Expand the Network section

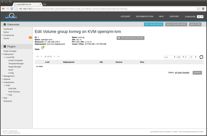pyautogui.click(x=2, y=79)
